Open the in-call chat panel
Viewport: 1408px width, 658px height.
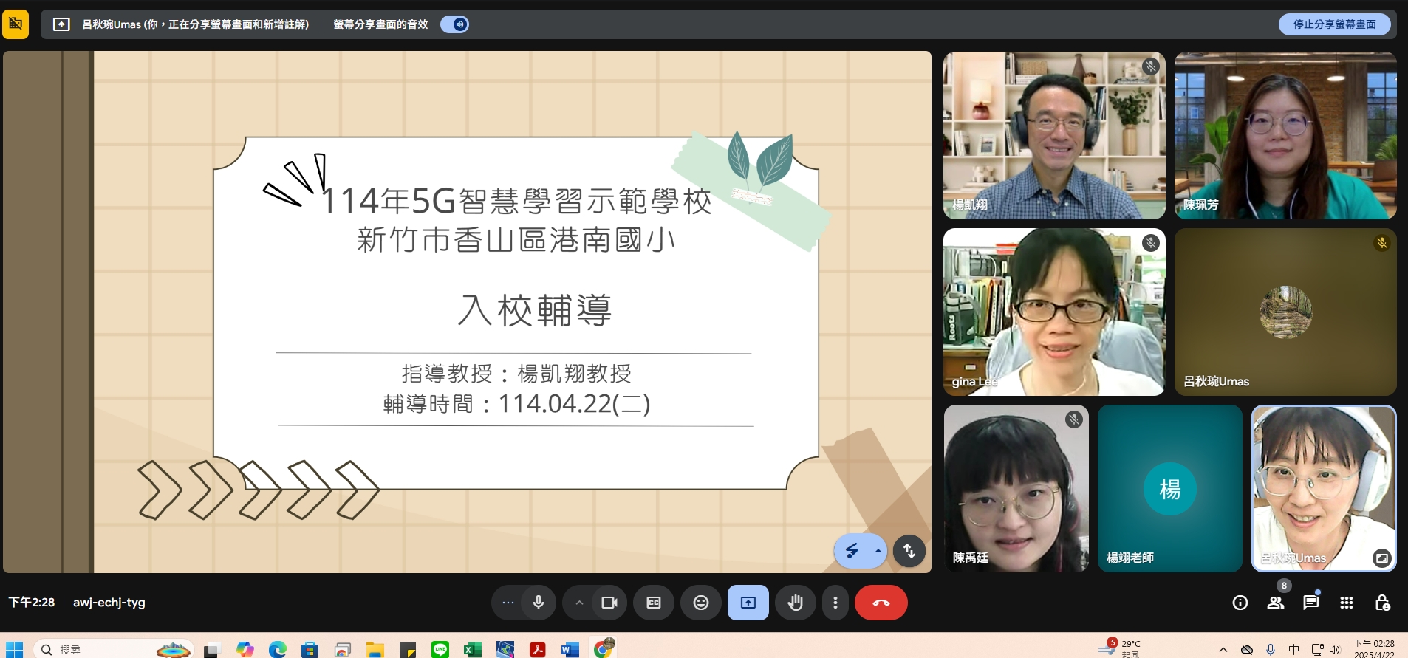point(1311,603)
